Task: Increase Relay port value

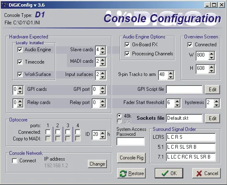Action: 102,101
